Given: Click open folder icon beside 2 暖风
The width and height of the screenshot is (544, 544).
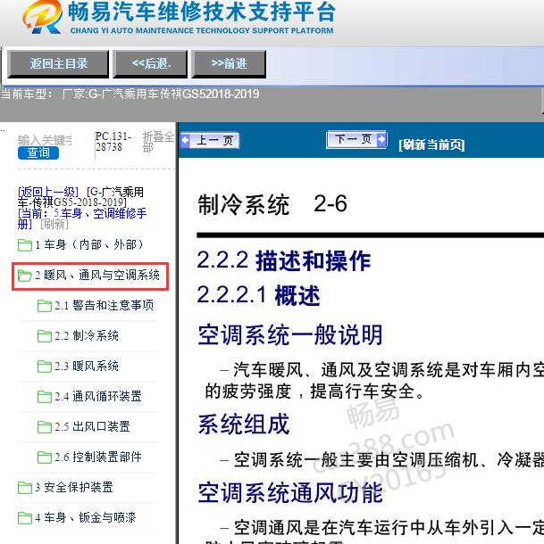Looking at the screenshot, I should [x=25, y=276].
